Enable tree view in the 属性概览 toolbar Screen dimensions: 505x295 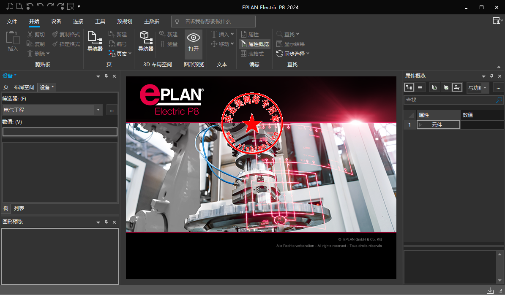pyautogui.click(x=409, y=87)
